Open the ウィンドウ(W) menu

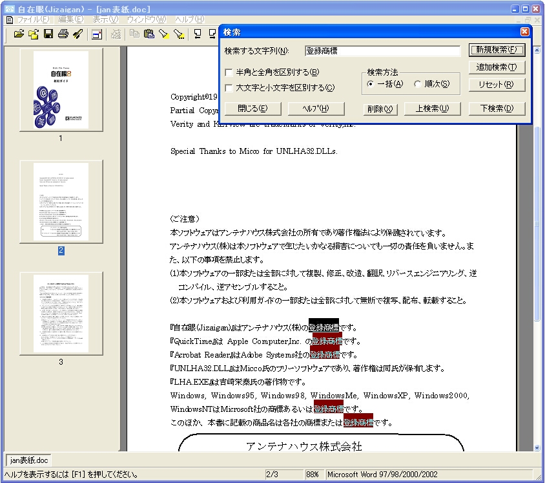click(147, 19)
